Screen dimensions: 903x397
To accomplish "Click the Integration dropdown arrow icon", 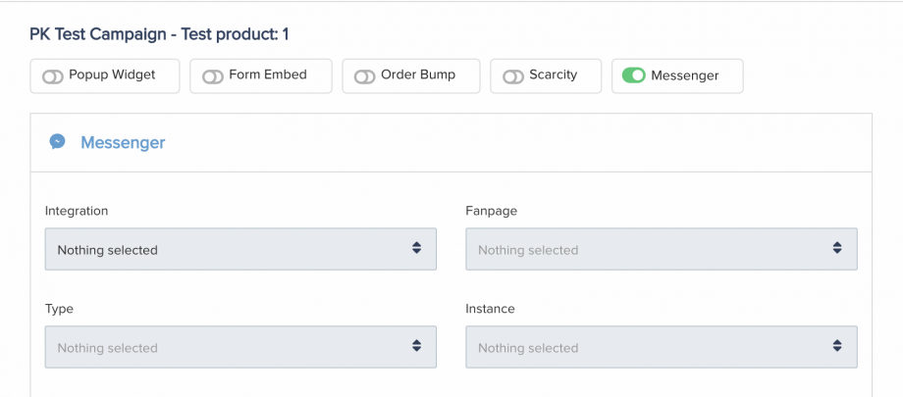I will [x=417, y=249].
